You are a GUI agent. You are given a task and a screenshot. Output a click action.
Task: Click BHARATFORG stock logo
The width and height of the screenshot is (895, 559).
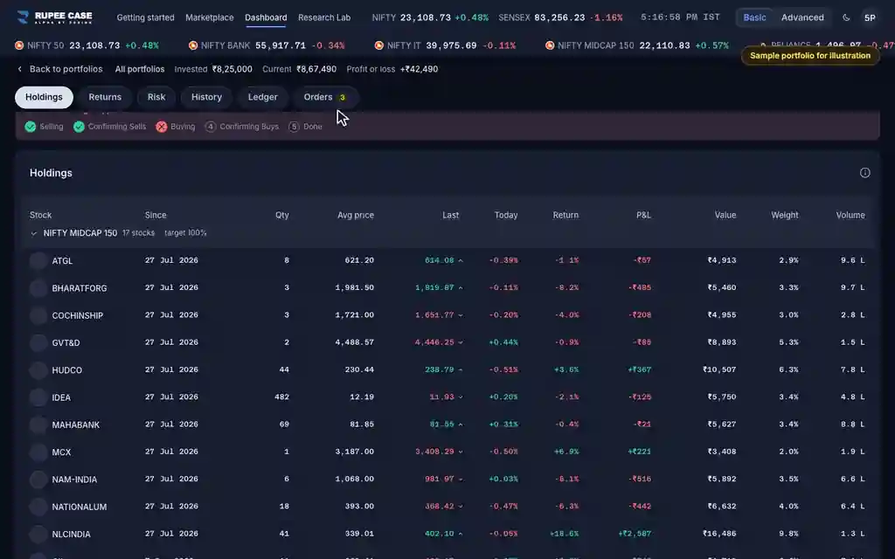(x=38, y=288)
